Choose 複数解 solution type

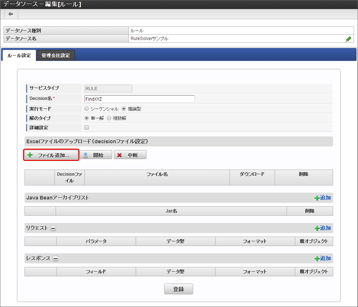point(109,118)
